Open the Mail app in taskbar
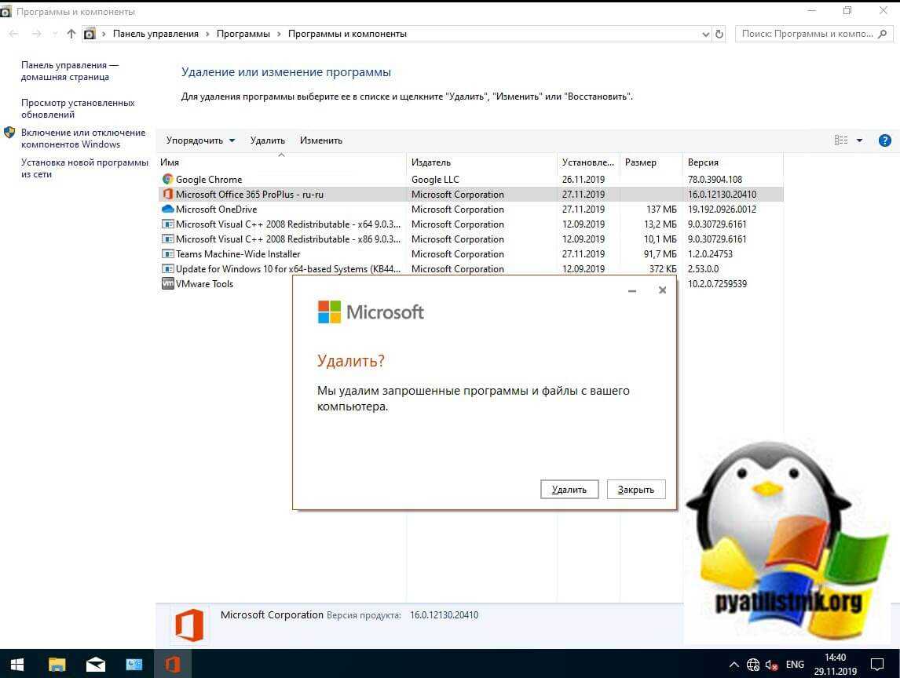This screenshot has width=900, height=678. tap(96, 665)
